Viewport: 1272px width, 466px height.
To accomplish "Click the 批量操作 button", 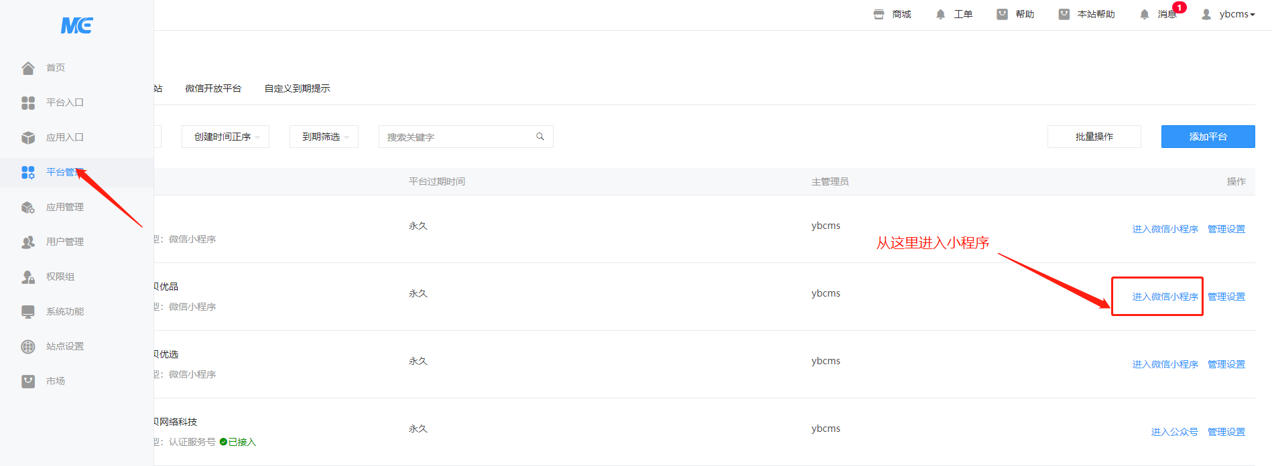I will pyautogui.click(x=1094, y=137).
